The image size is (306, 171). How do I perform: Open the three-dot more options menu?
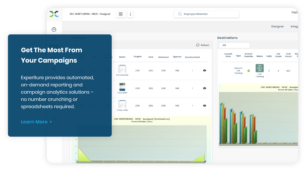pyautogui.click(x=130, y=14)
